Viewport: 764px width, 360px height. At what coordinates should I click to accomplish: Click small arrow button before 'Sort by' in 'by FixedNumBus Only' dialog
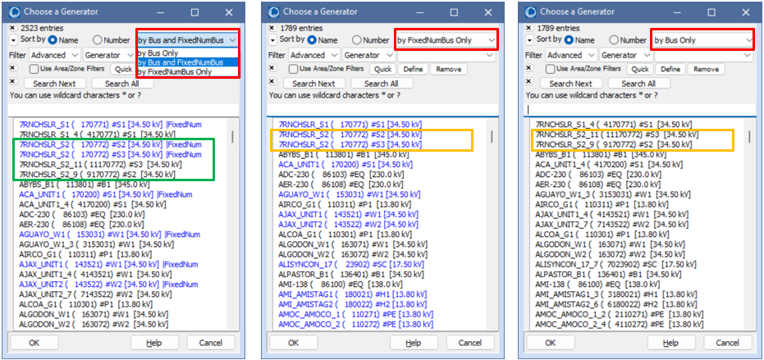(272, 39)
